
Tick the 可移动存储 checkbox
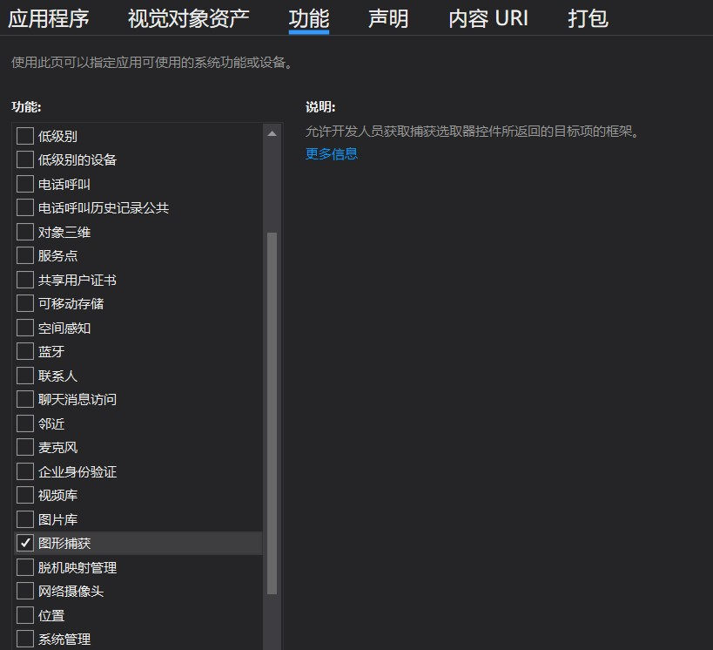click(x=25, y=303)
